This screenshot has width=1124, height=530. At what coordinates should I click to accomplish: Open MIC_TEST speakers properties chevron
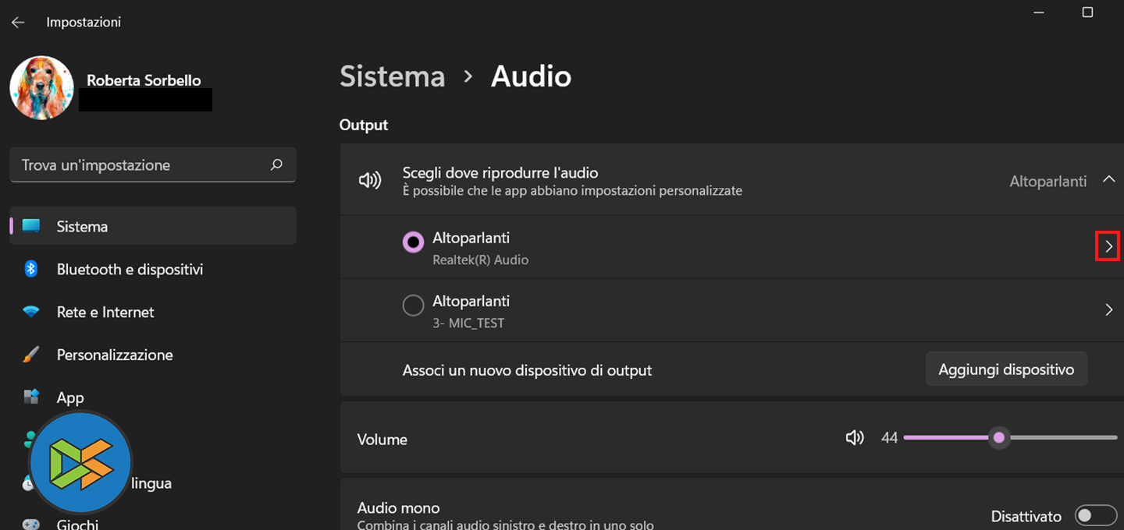coord(1108,310)
